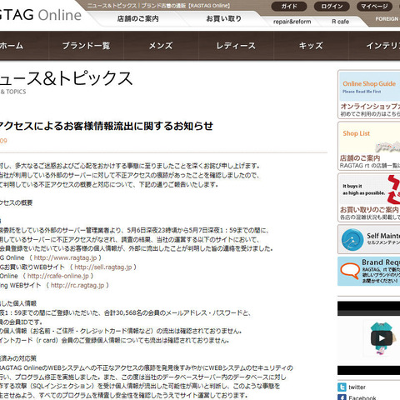Follow the http://sell.ragtag.jp link
The height and width of the screenshot is (400, 400).
point(103,267)
